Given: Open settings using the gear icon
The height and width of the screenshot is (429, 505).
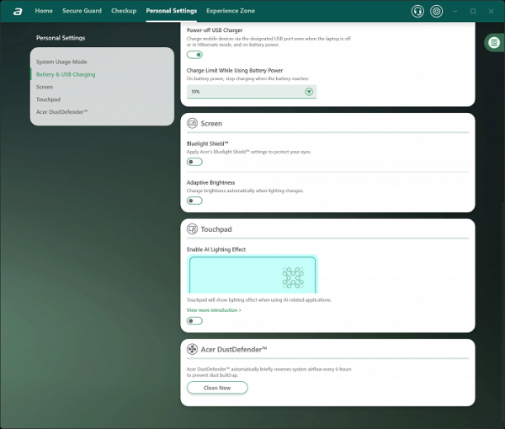Looking at the screenshot, I should click(x=436, y=11).
